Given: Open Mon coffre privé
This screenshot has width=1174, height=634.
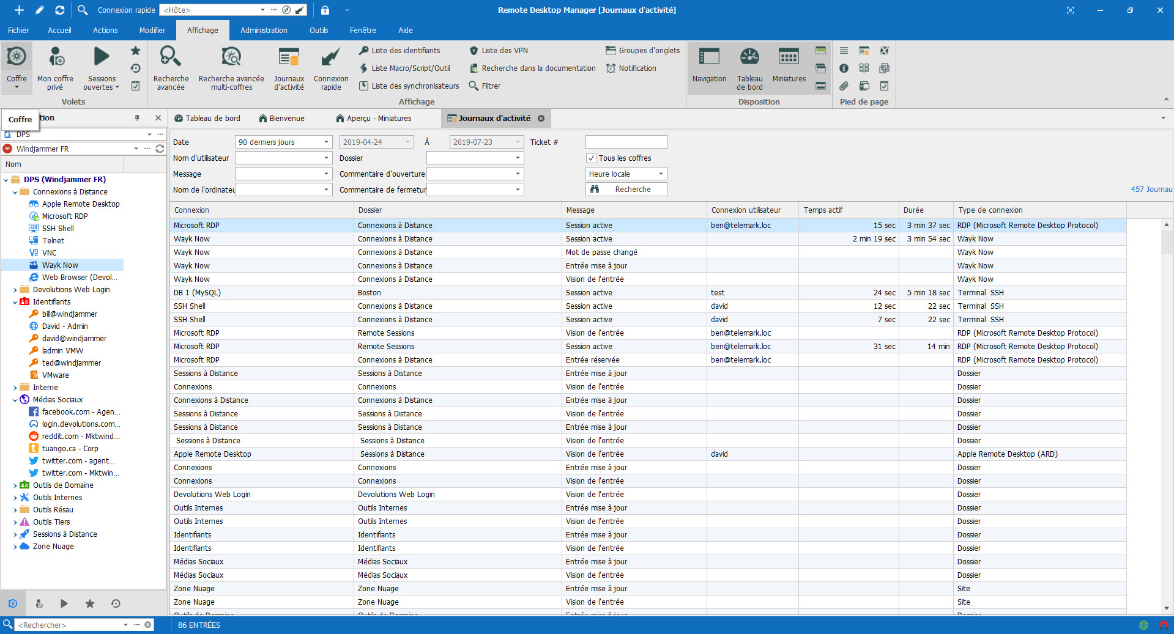Looking at the screenshot, I should tap(55, 68).
